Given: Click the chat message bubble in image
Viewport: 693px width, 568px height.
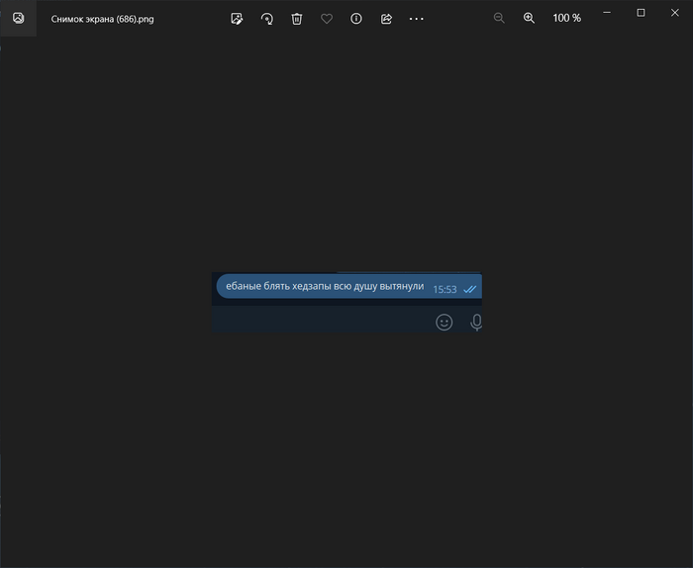Looking at the screenshot, I should pyautogui.click(x=349, y=286).
